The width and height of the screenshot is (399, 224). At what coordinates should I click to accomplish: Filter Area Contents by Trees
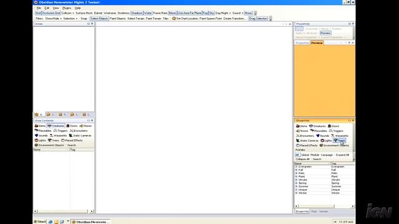click(x=54, y=140)
